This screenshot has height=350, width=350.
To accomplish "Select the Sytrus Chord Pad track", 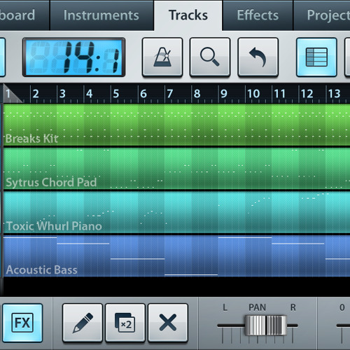I will pyautogui.click(x=176, y=169).
